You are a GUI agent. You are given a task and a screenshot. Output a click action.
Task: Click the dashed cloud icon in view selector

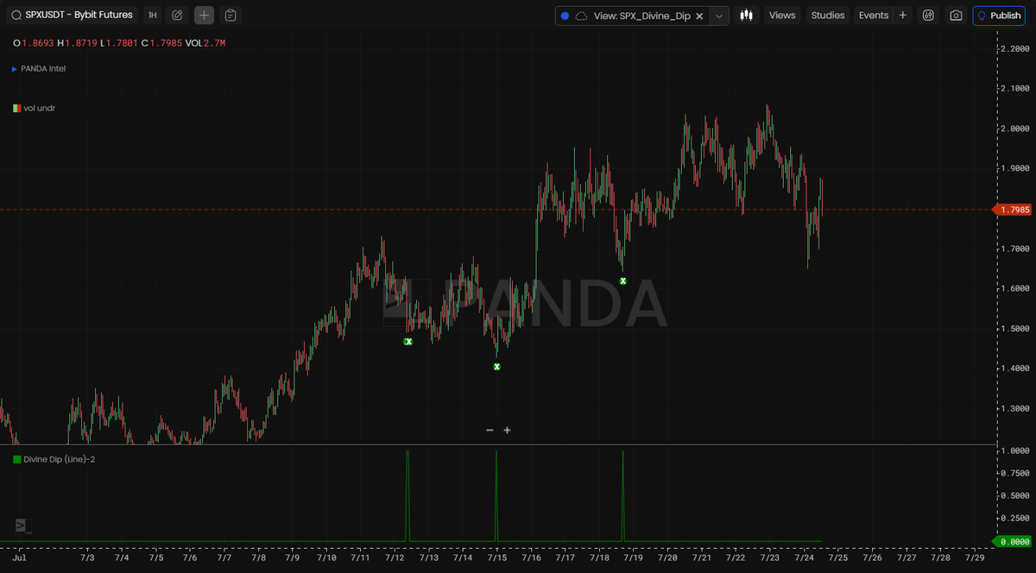581,16
